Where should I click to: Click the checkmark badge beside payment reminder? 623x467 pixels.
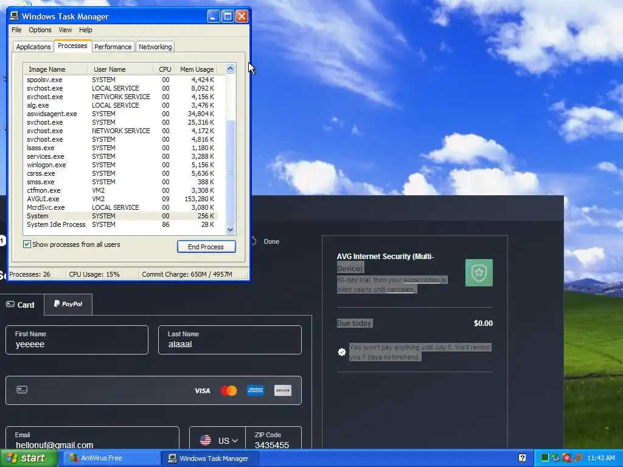tap(342, 352)
